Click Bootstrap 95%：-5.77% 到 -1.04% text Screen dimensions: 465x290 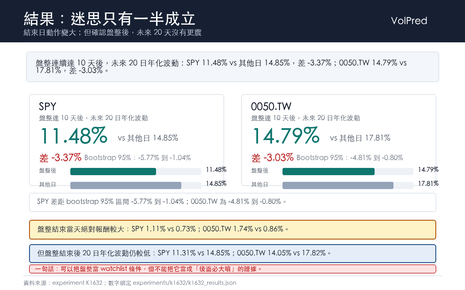click(137, 158)
